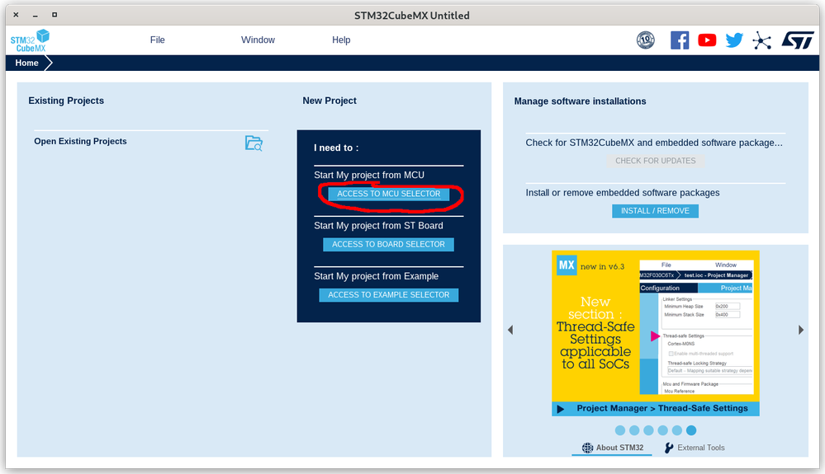Screen dimensions: 825x474
Task: Click the ST community network icon
Action: 761,40
